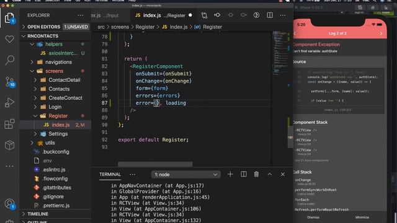Open the heart favorites icon in activity bar
Viewport: 397px width, 223px height.
tap(10, 39)
